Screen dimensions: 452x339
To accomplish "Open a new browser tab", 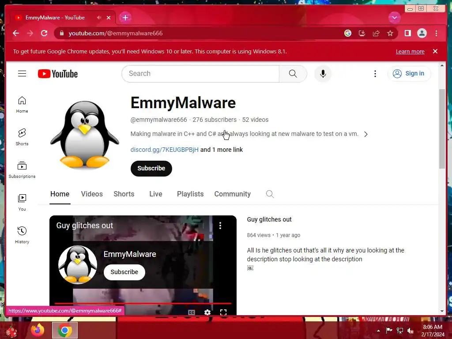I will coord(125,18).
